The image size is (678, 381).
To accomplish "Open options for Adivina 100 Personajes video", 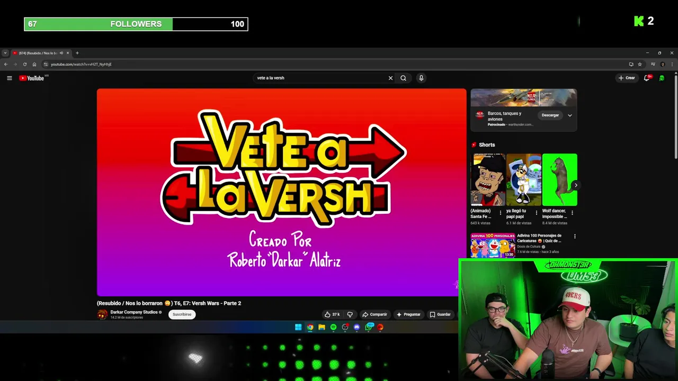I will [575, 237].
